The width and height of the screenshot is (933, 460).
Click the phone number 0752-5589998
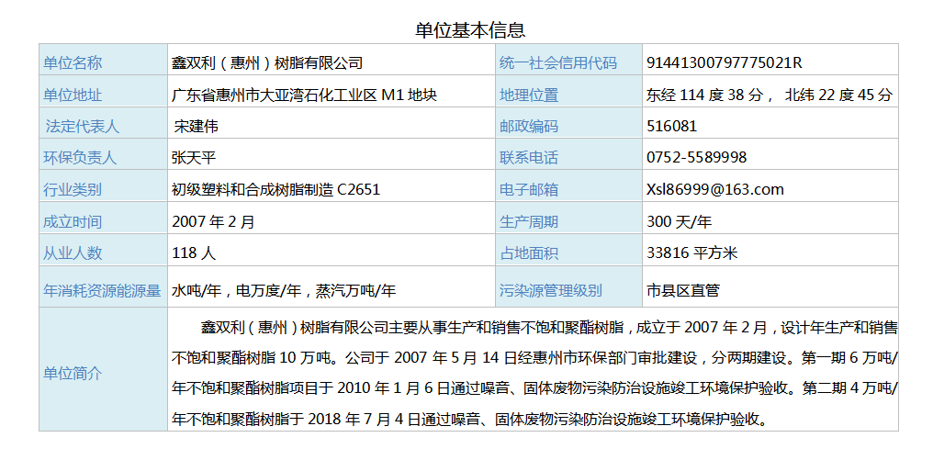(x=697, y=157)
